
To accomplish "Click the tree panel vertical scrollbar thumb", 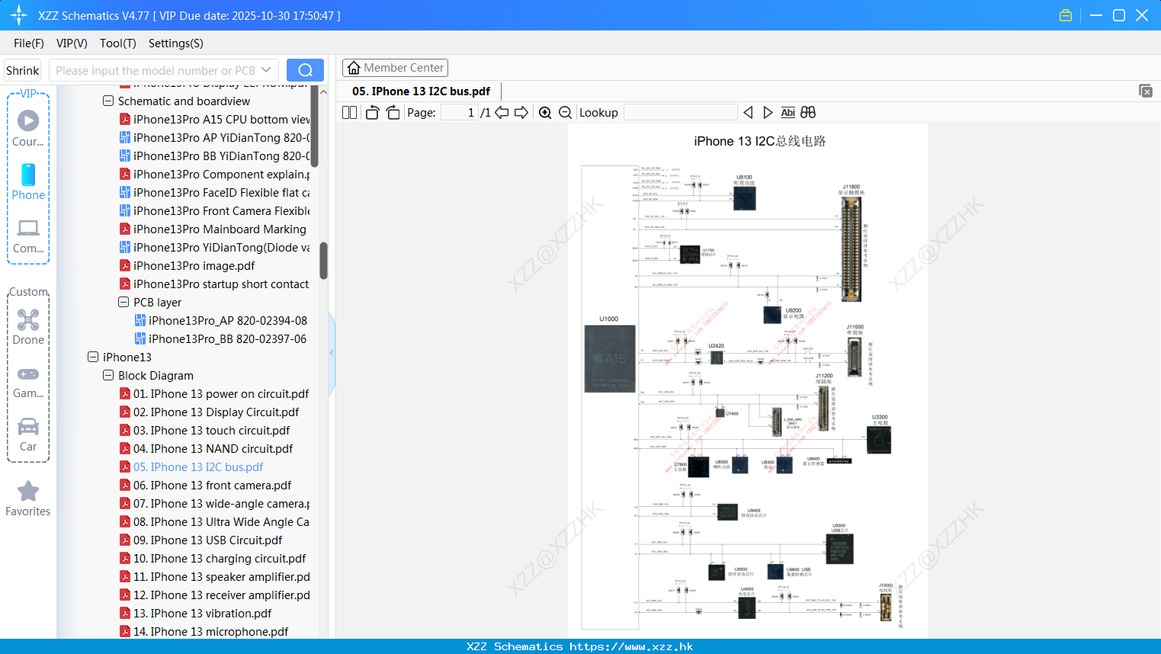I will click(324, 261).
